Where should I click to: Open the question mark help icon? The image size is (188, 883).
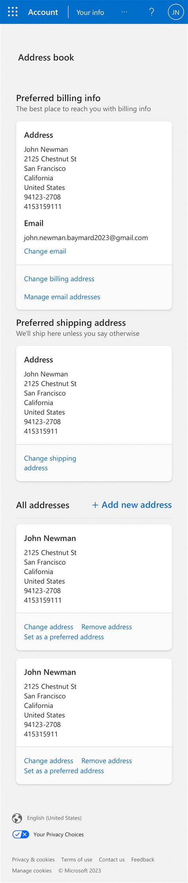coord(152,12)
